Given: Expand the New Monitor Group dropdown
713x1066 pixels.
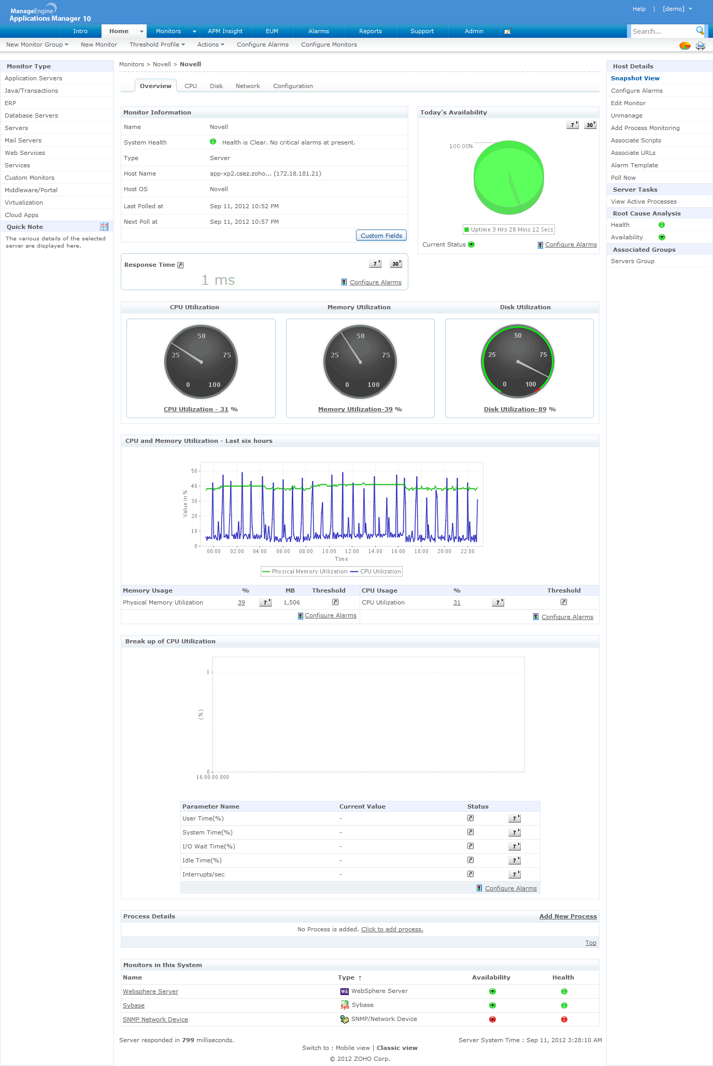Looking at the screenshot, I should (37, 45).
